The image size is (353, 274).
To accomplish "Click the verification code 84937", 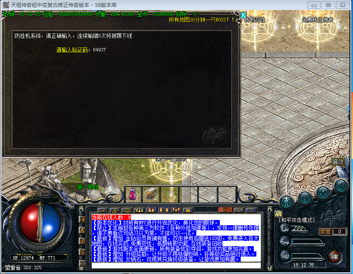I will 99,50.
